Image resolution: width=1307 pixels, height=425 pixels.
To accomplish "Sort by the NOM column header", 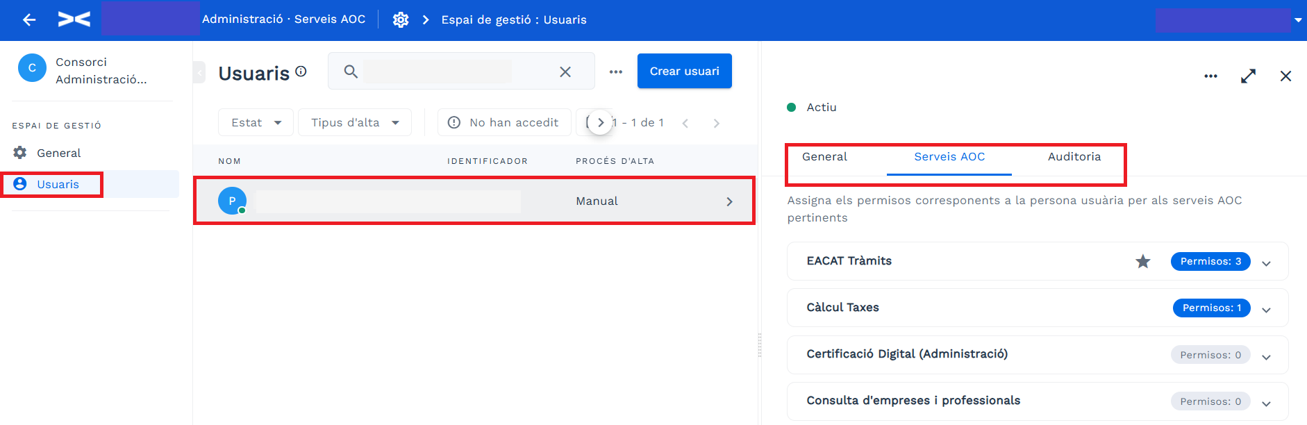I will click(229, 161).
